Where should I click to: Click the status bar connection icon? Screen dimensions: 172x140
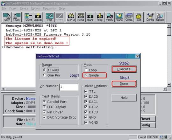[x=163, y=137]
